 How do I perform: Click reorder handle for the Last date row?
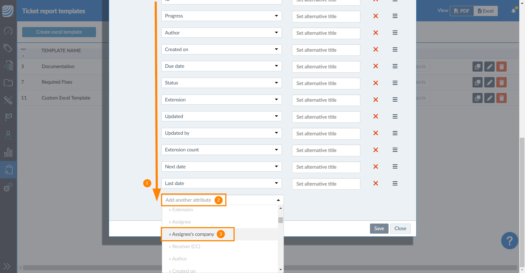coord(395,183)
